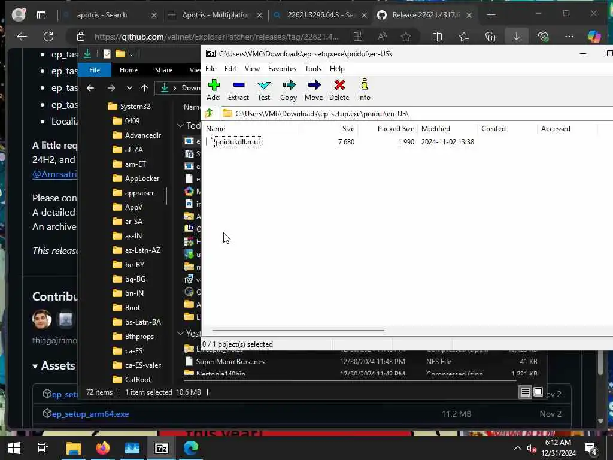The width and height of the screenshot is (613, 460).
Task: Click the Forward arrow in File Explorer
Action: pyautogui.click(x=111, y=88)
